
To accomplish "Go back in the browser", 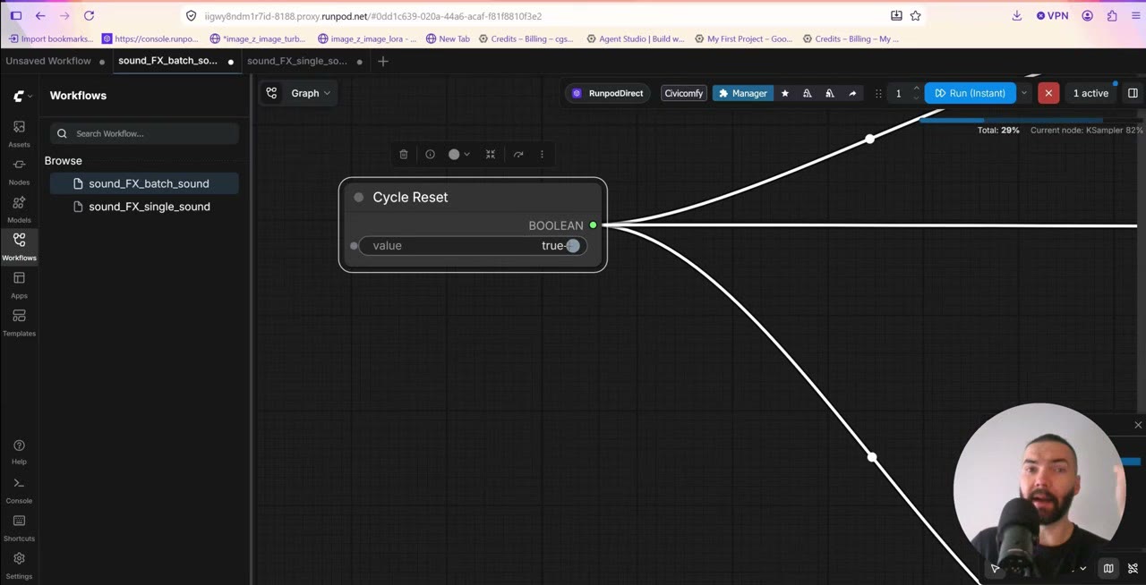I will coord(40,15).
